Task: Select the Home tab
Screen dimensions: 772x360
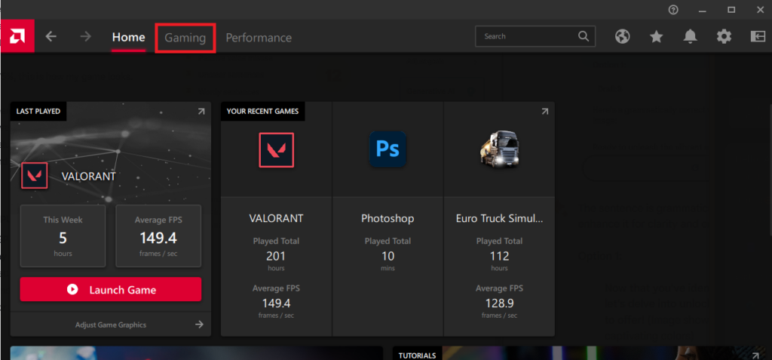Action: (128, 38)
